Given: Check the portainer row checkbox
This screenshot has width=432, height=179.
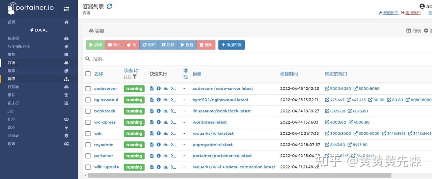Looking at the screenshot, I should click(88, 156).
